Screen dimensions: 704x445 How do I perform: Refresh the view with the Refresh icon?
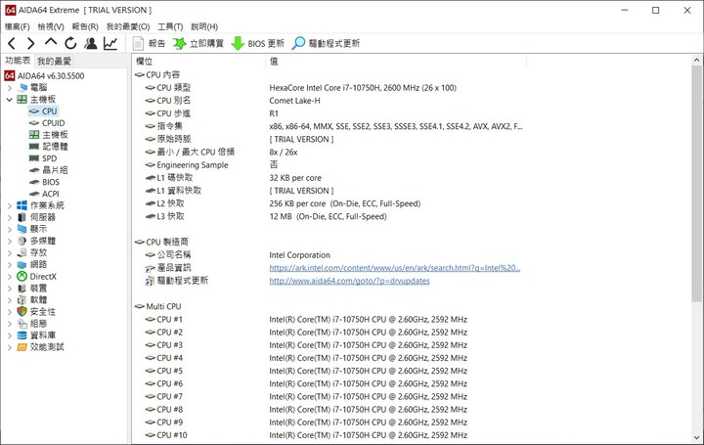click(x=70, y=43)
